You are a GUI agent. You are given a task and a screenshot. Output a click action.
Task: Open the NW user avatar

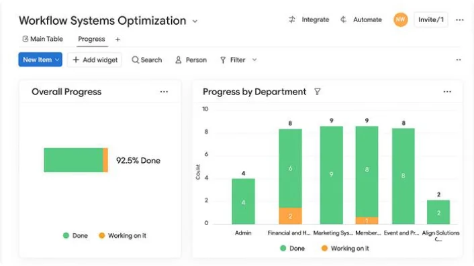point(400,19)
